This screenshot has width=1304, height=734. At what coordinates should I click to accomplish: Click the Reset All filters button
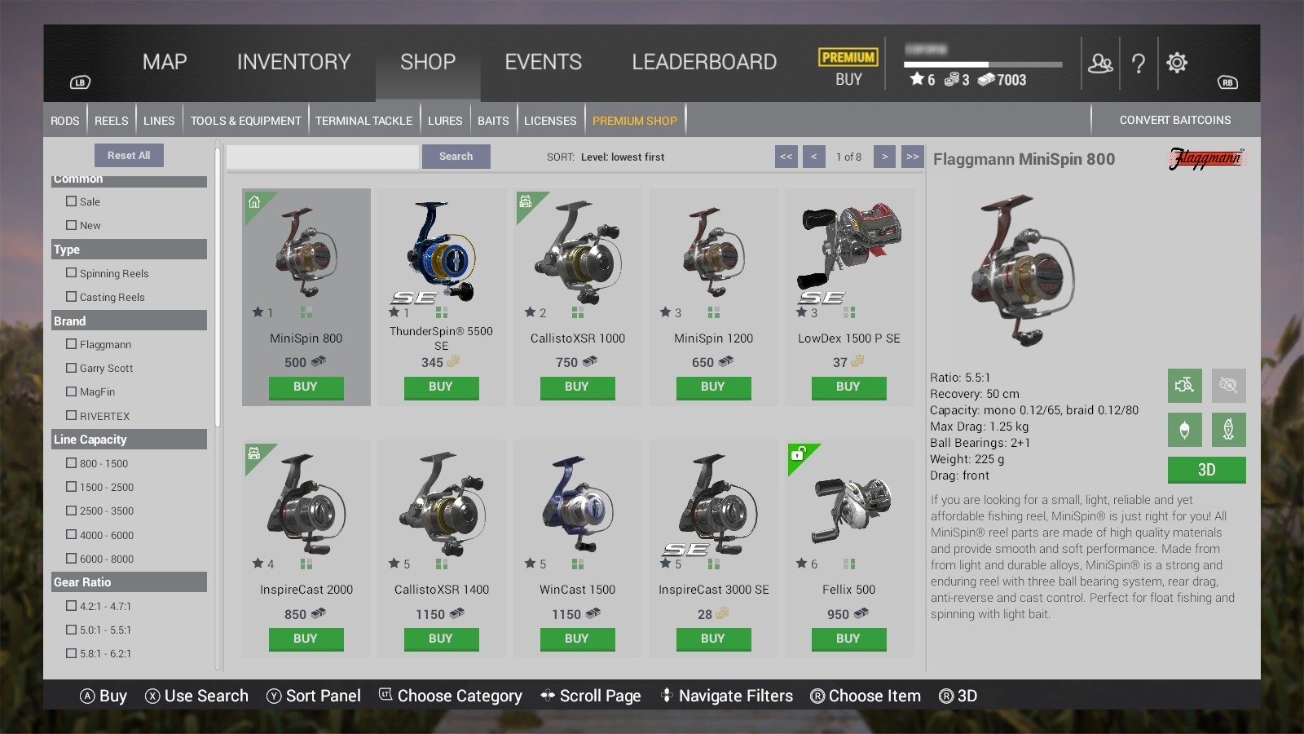[129, 155]
